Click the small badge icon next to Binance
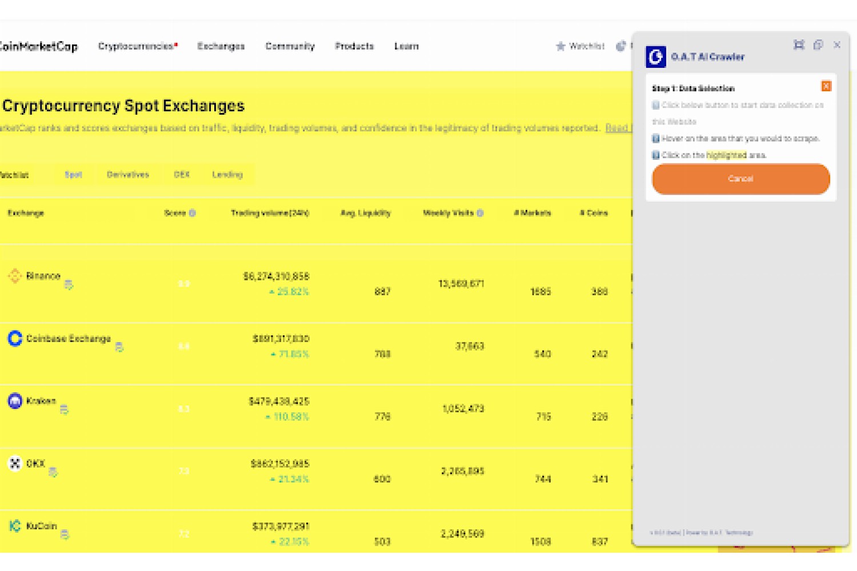 69,284
